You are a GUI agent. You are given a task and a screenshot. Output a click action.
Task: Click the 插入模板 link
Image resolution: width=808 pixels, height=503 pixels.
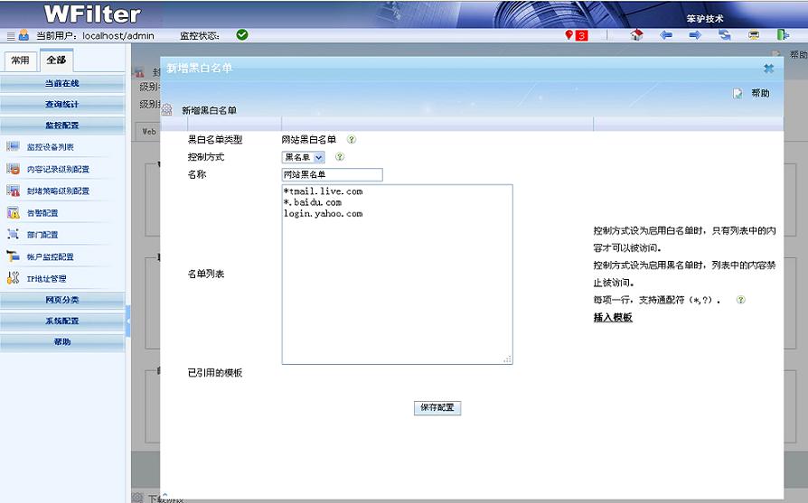(x=613, y=318)
